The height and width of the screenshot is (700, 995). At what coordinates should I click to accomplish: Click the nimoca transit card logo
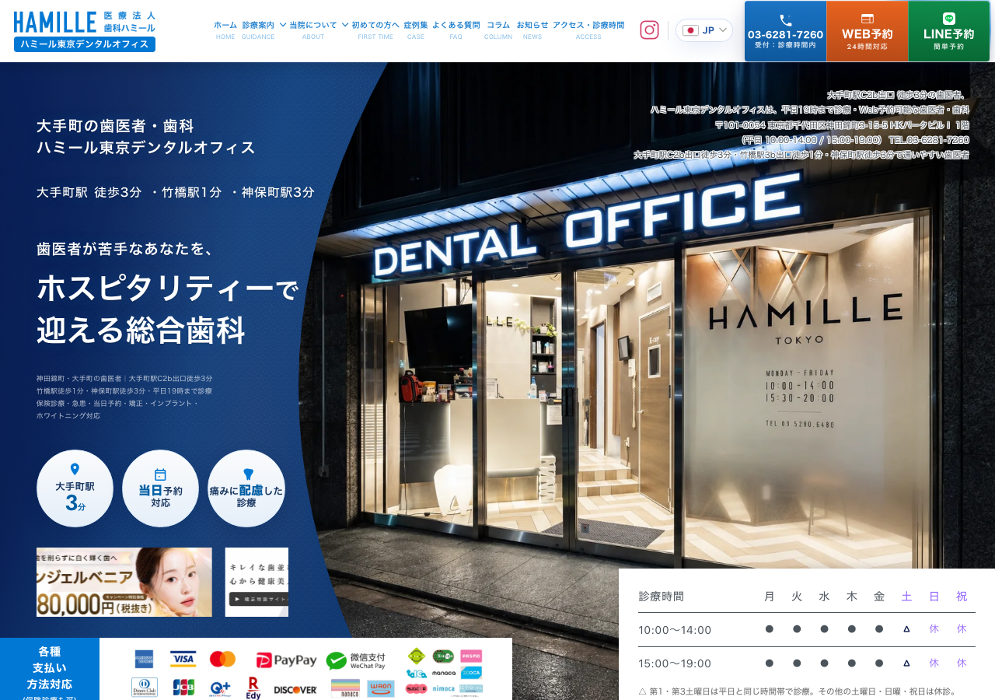coord(444,688)
